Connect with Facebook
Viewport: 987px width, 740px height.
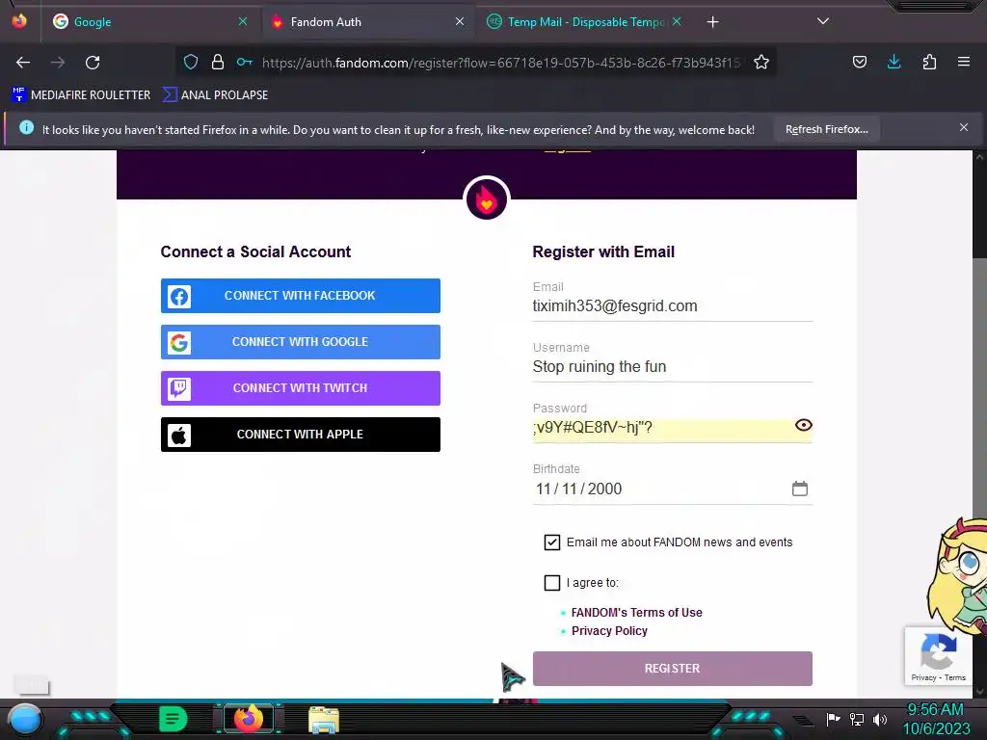[301, 296]
